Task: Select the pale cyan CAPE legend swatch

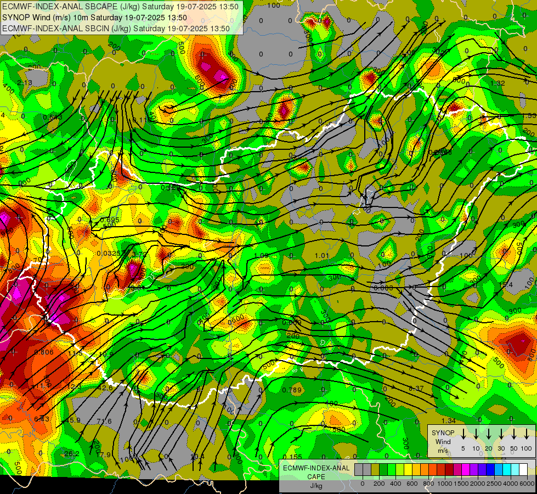Action: point(515,469)
